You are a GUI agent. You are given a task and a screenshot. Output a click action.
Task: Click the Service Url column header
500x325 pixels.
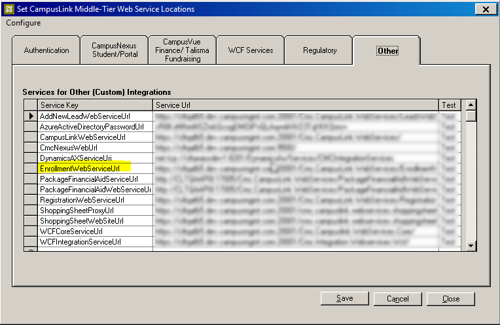coord(295,105)
